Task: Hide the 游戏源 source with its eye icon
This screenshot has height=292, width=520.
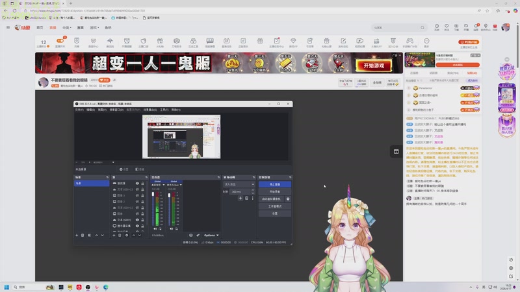Action: point(137,184)
